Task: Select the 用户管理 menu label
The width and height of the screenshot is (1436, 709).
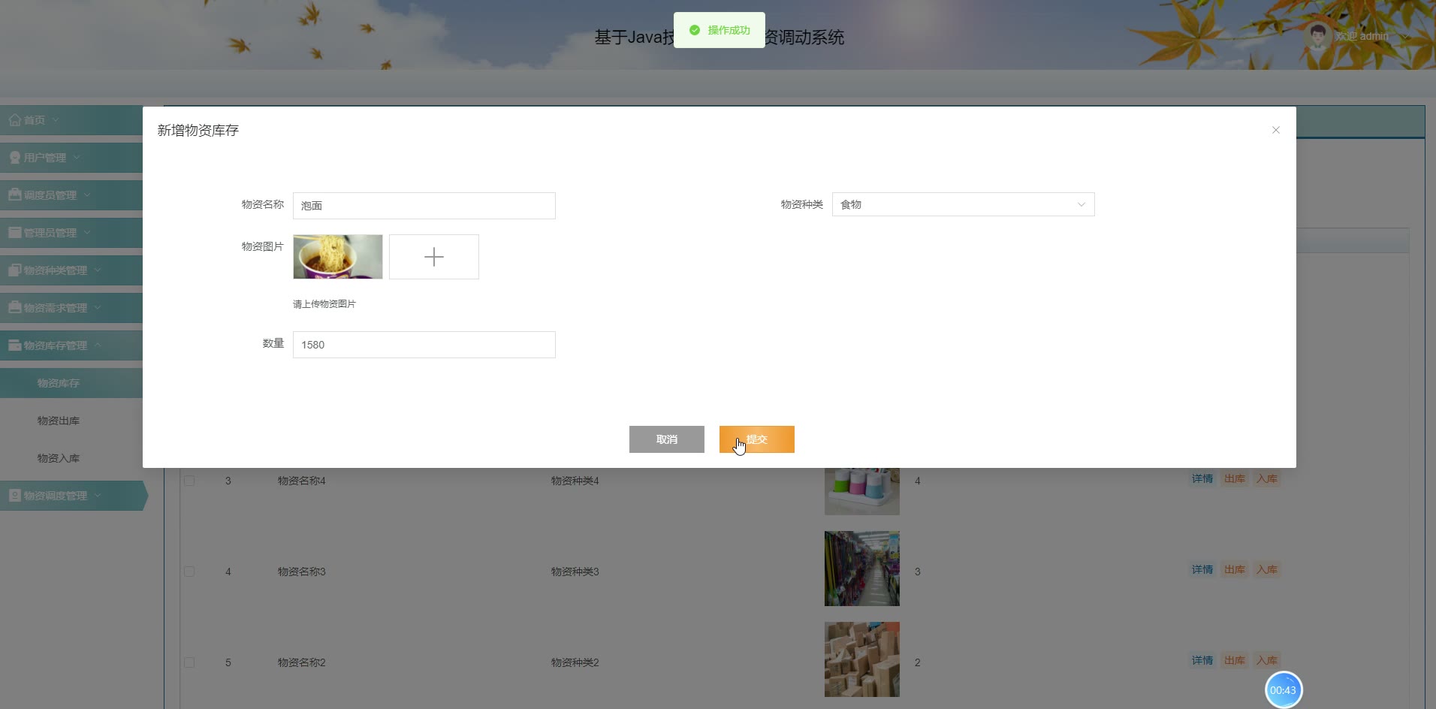Action: click(x=45, y=158)
